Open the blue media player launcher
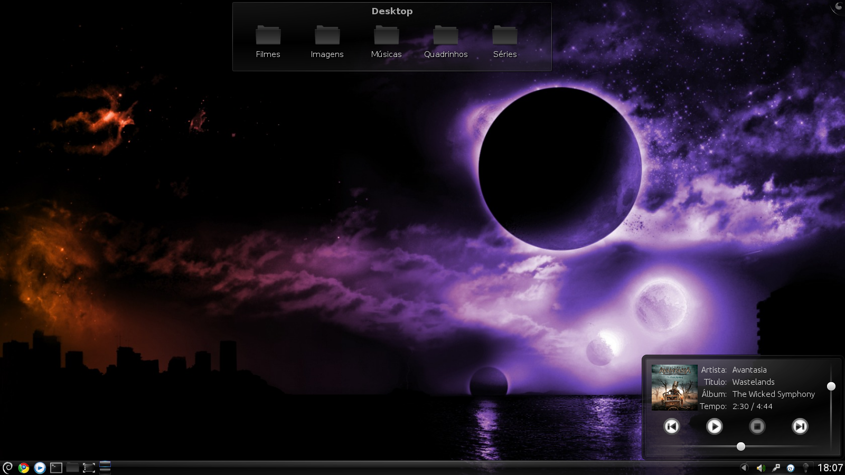Screen dimensions: 845x475 [x=40, y=468]
